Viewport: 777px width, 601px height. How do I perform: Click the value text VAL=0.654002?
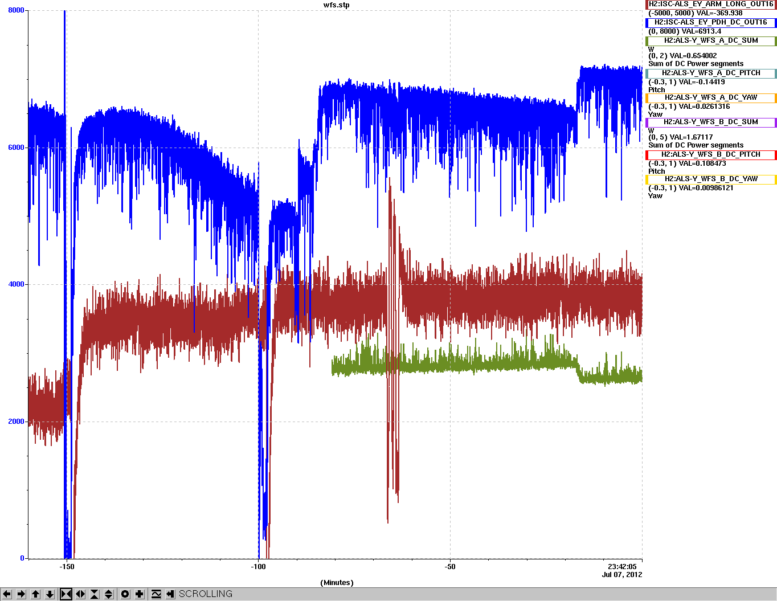point(693,56)
